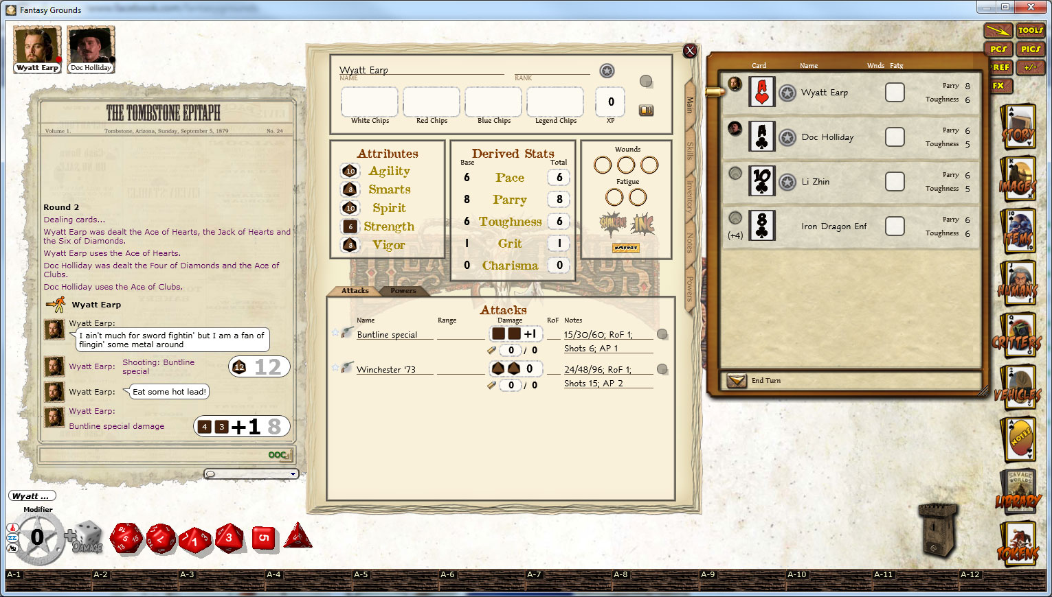This screenshot has width=1052, height=597.
Task: Open the Images card stack in the sidebar
Action: (1018, 180)
